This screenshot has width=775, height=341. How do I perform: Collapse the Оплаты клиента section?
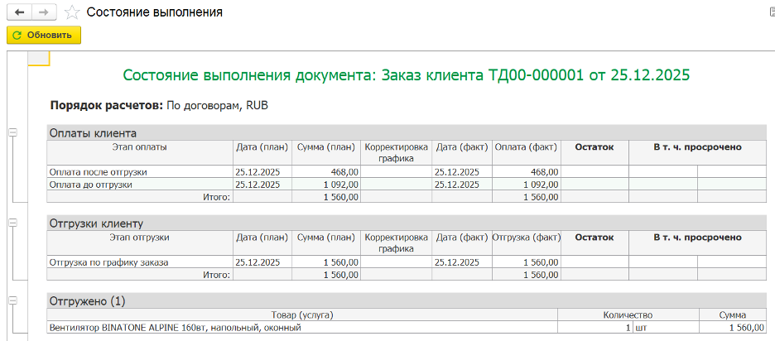12,132
